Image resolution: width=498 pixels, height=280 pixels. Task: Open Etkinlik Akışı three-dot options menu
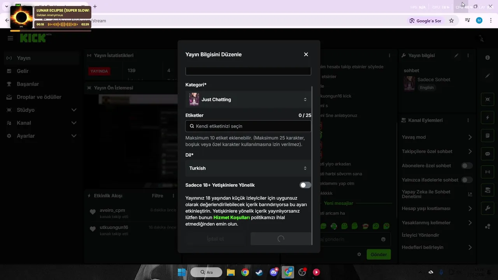tap(173, 196)
